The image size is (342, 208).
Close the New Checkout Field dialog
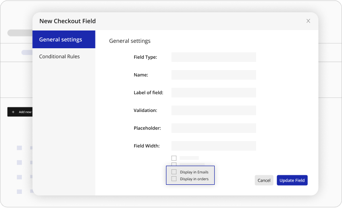(308, 21)
